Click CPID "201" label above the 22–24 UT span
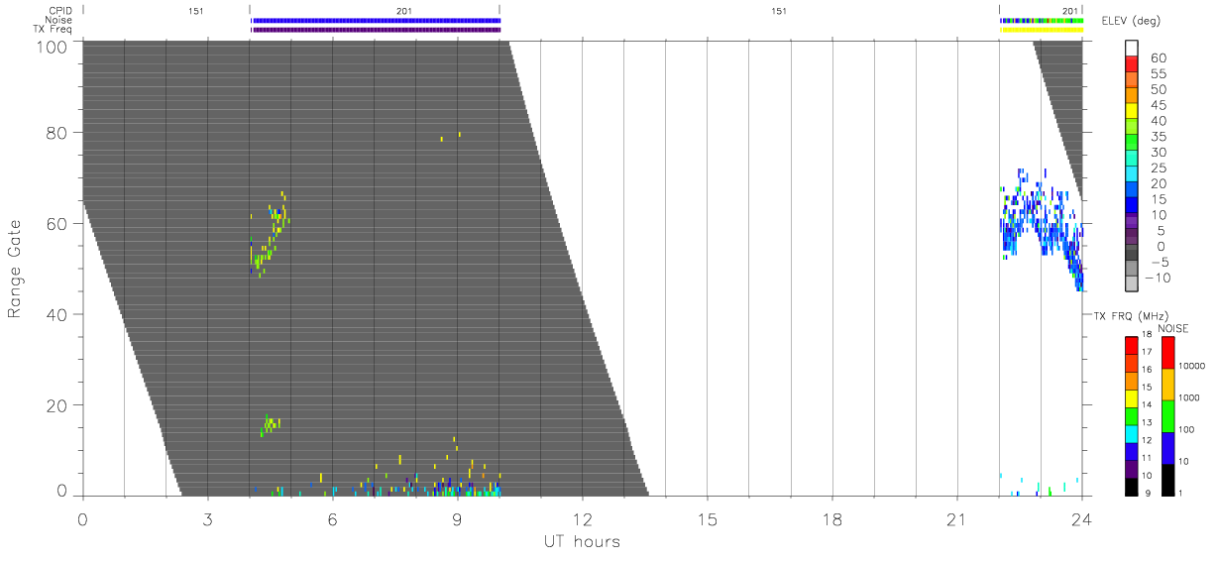This screenshot has width=1217, height=562. click(x=1070, y=11)
